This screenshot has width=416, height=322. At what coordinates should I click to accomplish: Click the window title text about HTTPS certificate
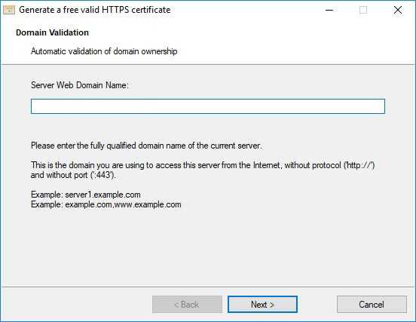tap(95, 10)
